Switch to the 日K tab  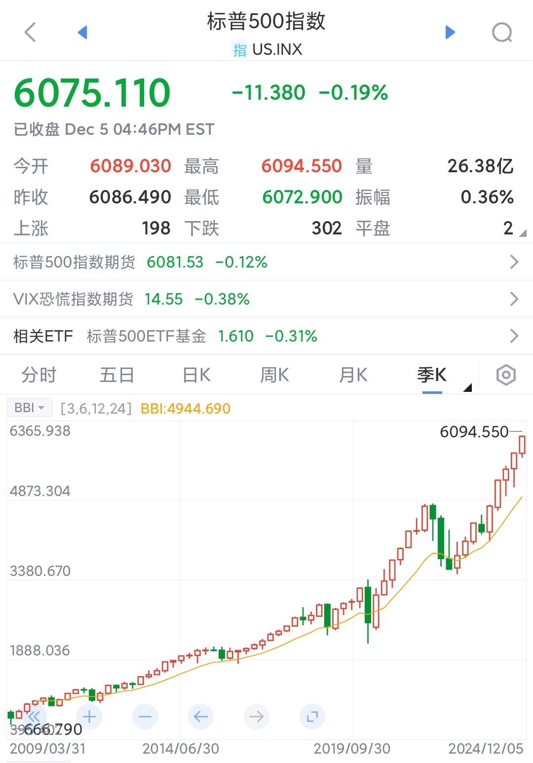pyautogui.click(x=196, y=375)
